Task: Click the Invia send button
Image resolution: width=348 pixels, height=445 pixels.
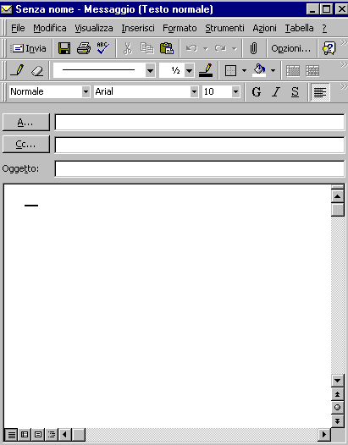Action: point(29,48)
